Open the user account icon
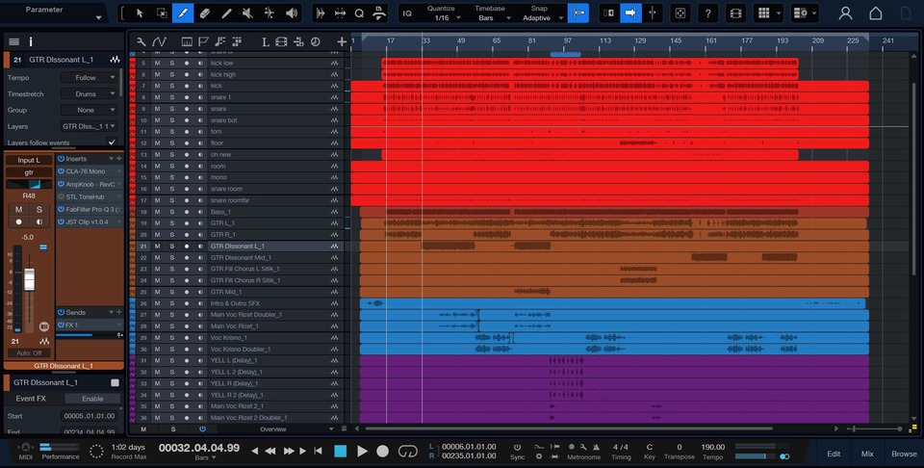Screen dimensions: 924x468 coord(846,13)
